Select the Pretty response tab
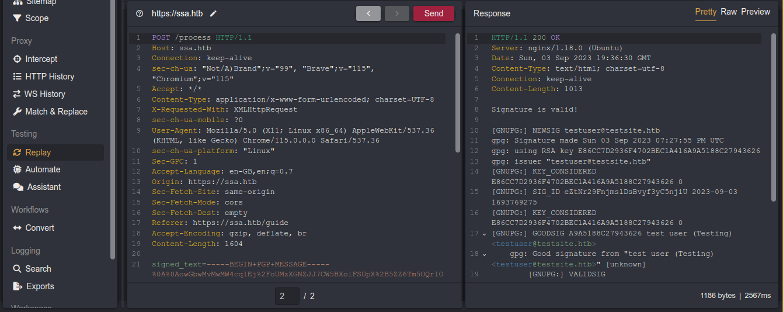Viewport: 783px width, 312px height. pyautogui.click(x=705, y=12)
